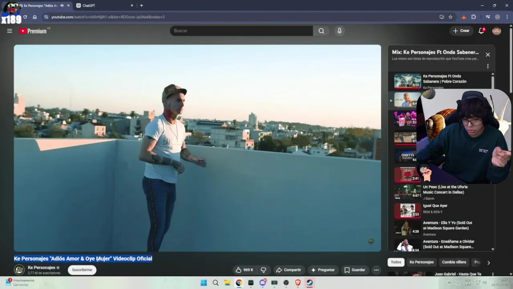Open the widgets Próximamente Ganancias
This screenshot has width=513, height=289.
(x=20, y=283)
